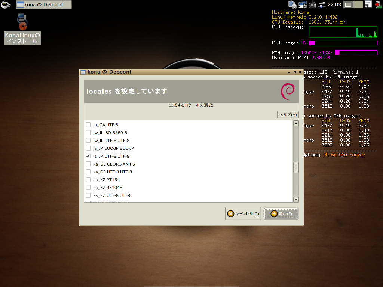This screenshot has height=287, width=383.
Task: Switch to second workspace pager box
Action: pos(358,4)
